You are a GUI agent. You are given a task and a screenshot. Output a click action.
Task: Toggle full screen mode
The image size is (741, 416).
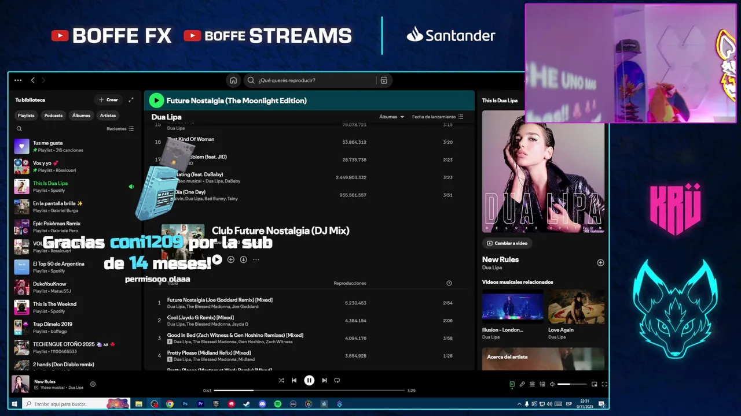pos(604,384)
